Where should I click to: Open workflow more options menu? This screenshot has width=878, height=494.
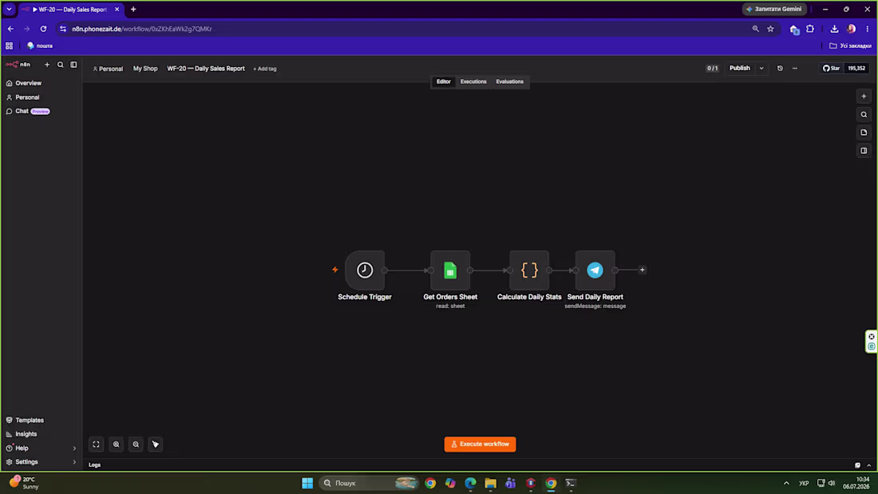794,69
